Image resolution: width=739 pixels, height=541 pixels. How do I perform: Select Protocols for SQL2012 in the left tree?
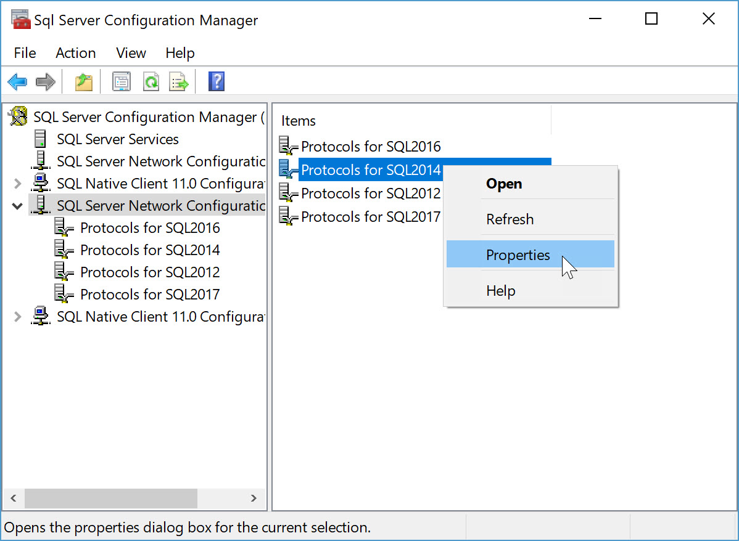(149, 272)
